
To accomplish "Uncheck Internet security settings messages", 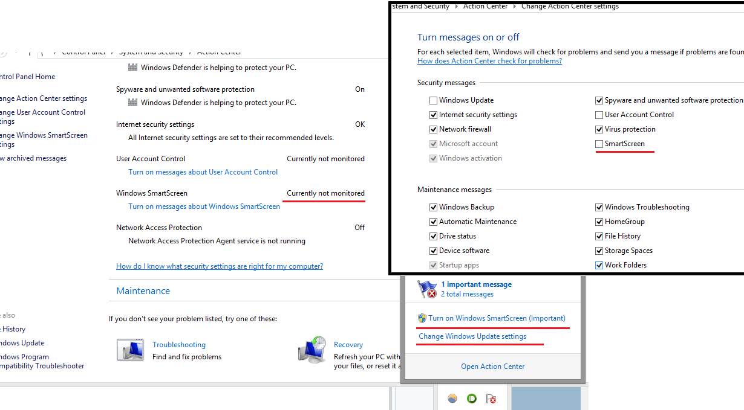I will pos(433,115).
